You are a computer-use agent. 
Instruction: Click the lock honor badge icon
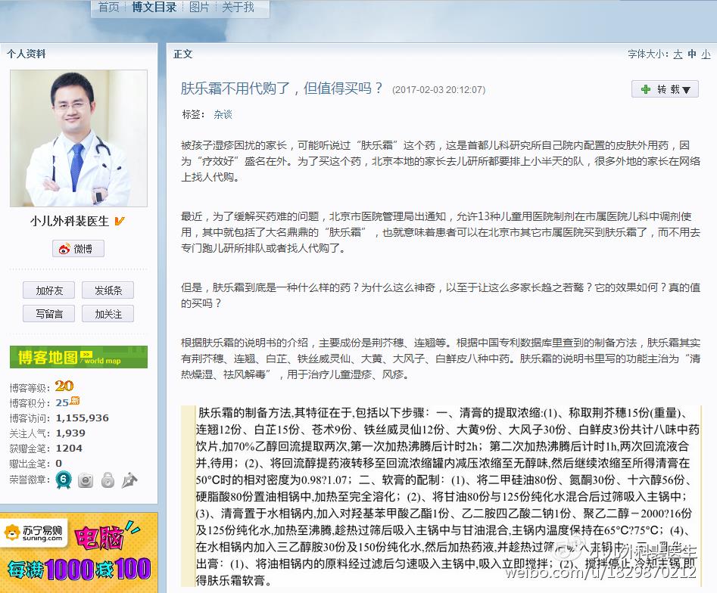[108, 479]
